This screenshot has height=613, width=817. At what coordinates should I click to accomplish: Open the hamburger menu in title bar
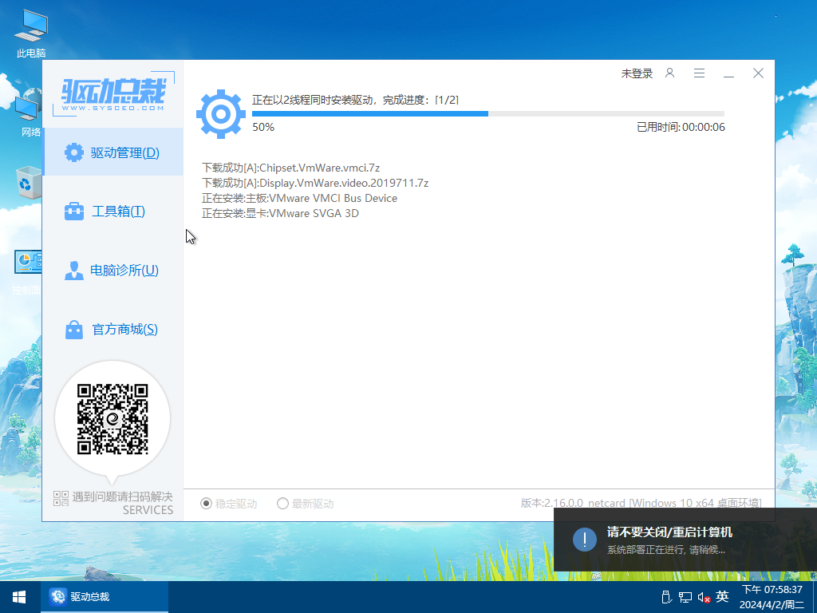click(x=699, y=73)
